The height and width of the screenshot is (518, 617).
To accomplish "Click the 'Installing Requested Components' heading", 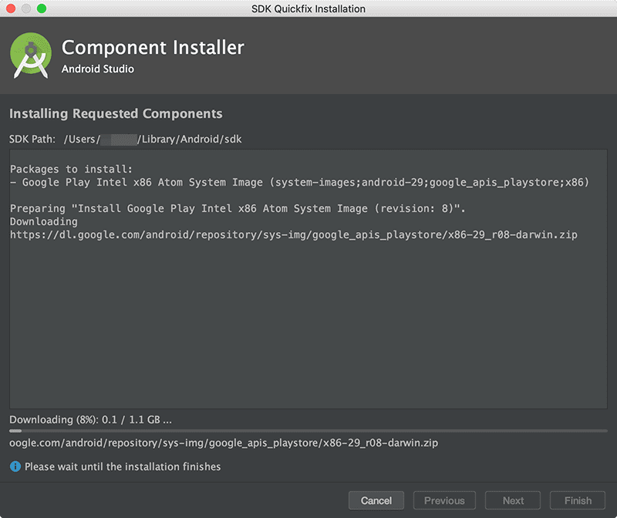I will coord(116,113).
